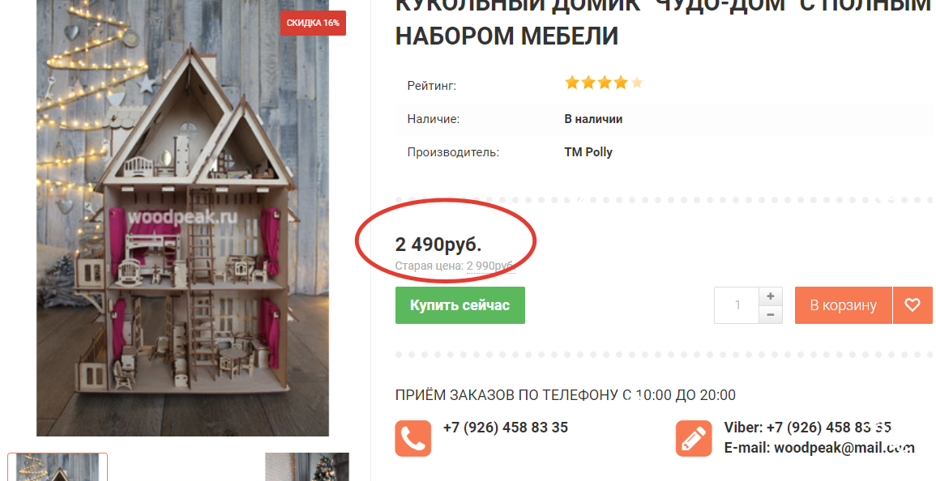The height and width of the screenshot is (481, 936).
Task: Open the main dollhouse product image
Action: (x=182, y=218)
